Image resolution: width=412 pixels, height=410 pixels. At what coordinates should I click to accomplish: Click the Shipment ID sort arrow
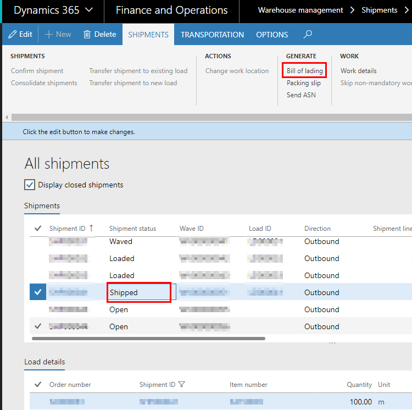click(91, 228)
